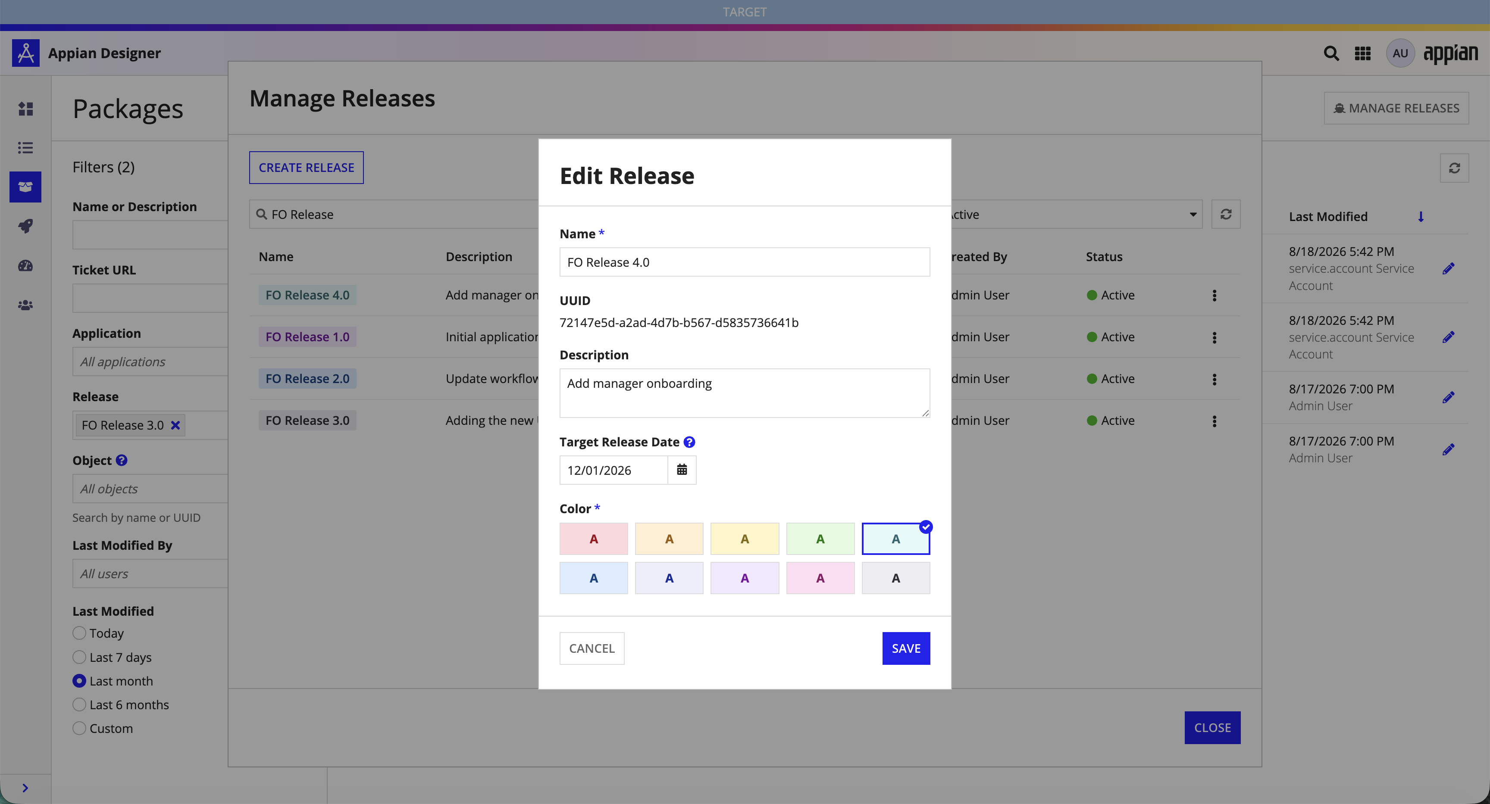Screen dimensions: 1490x804
Task: Click the Manage Releases button
Action: (x=1396, y=108)
